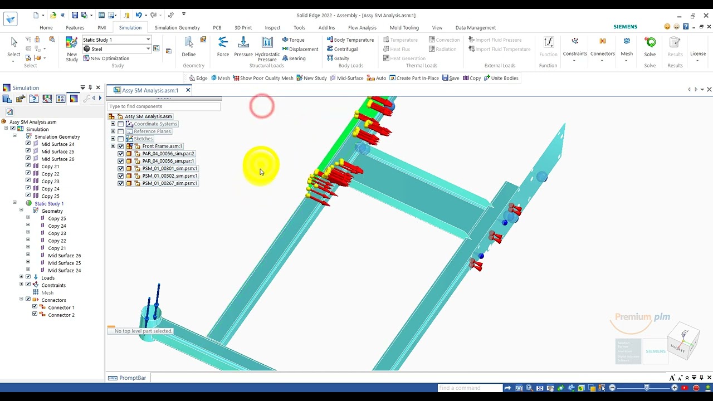
Task: Apply Gravity body load
Action: click(338, 58)
